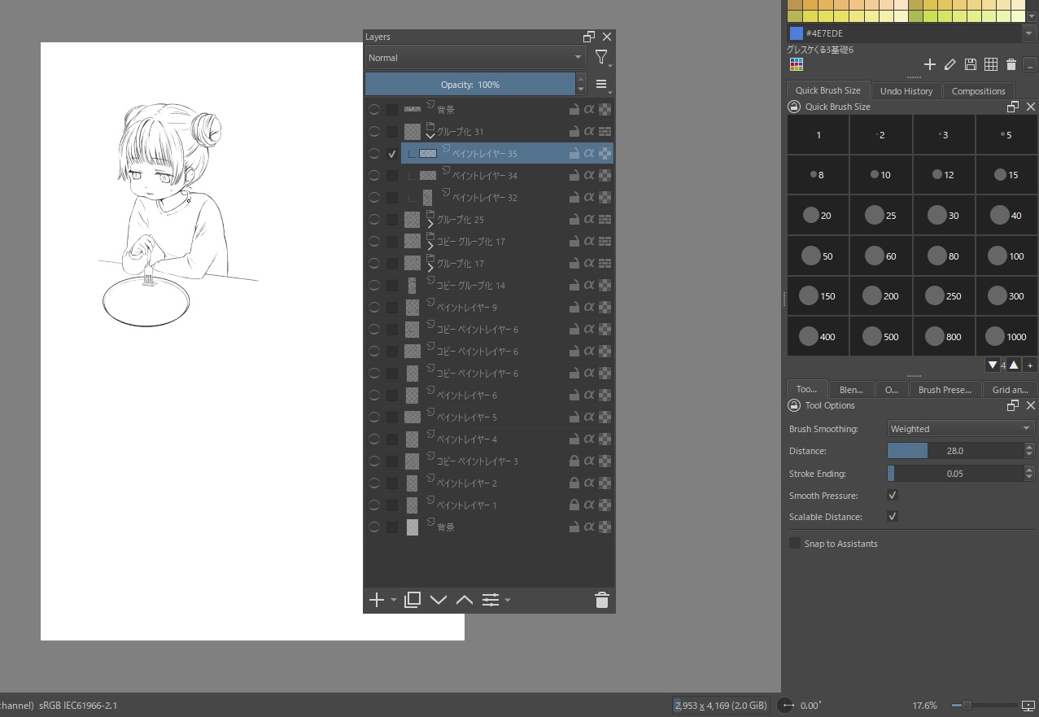Move layer down with the down arrow icon
This screenshot has width=1039, height=717.
(x=439, y=601)
